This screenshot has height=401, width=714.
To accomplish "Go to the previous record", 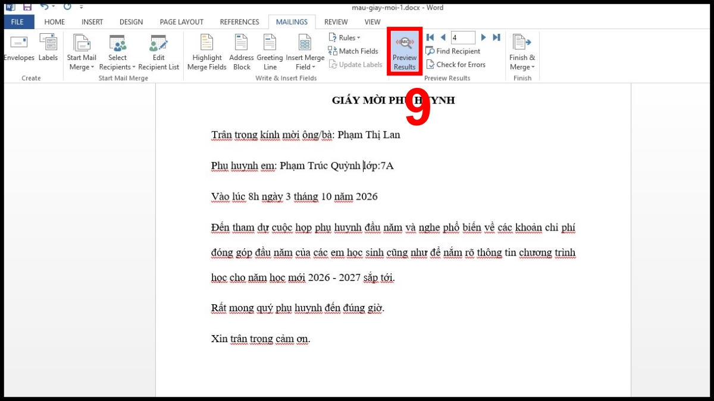I will (x=443, y=37).
